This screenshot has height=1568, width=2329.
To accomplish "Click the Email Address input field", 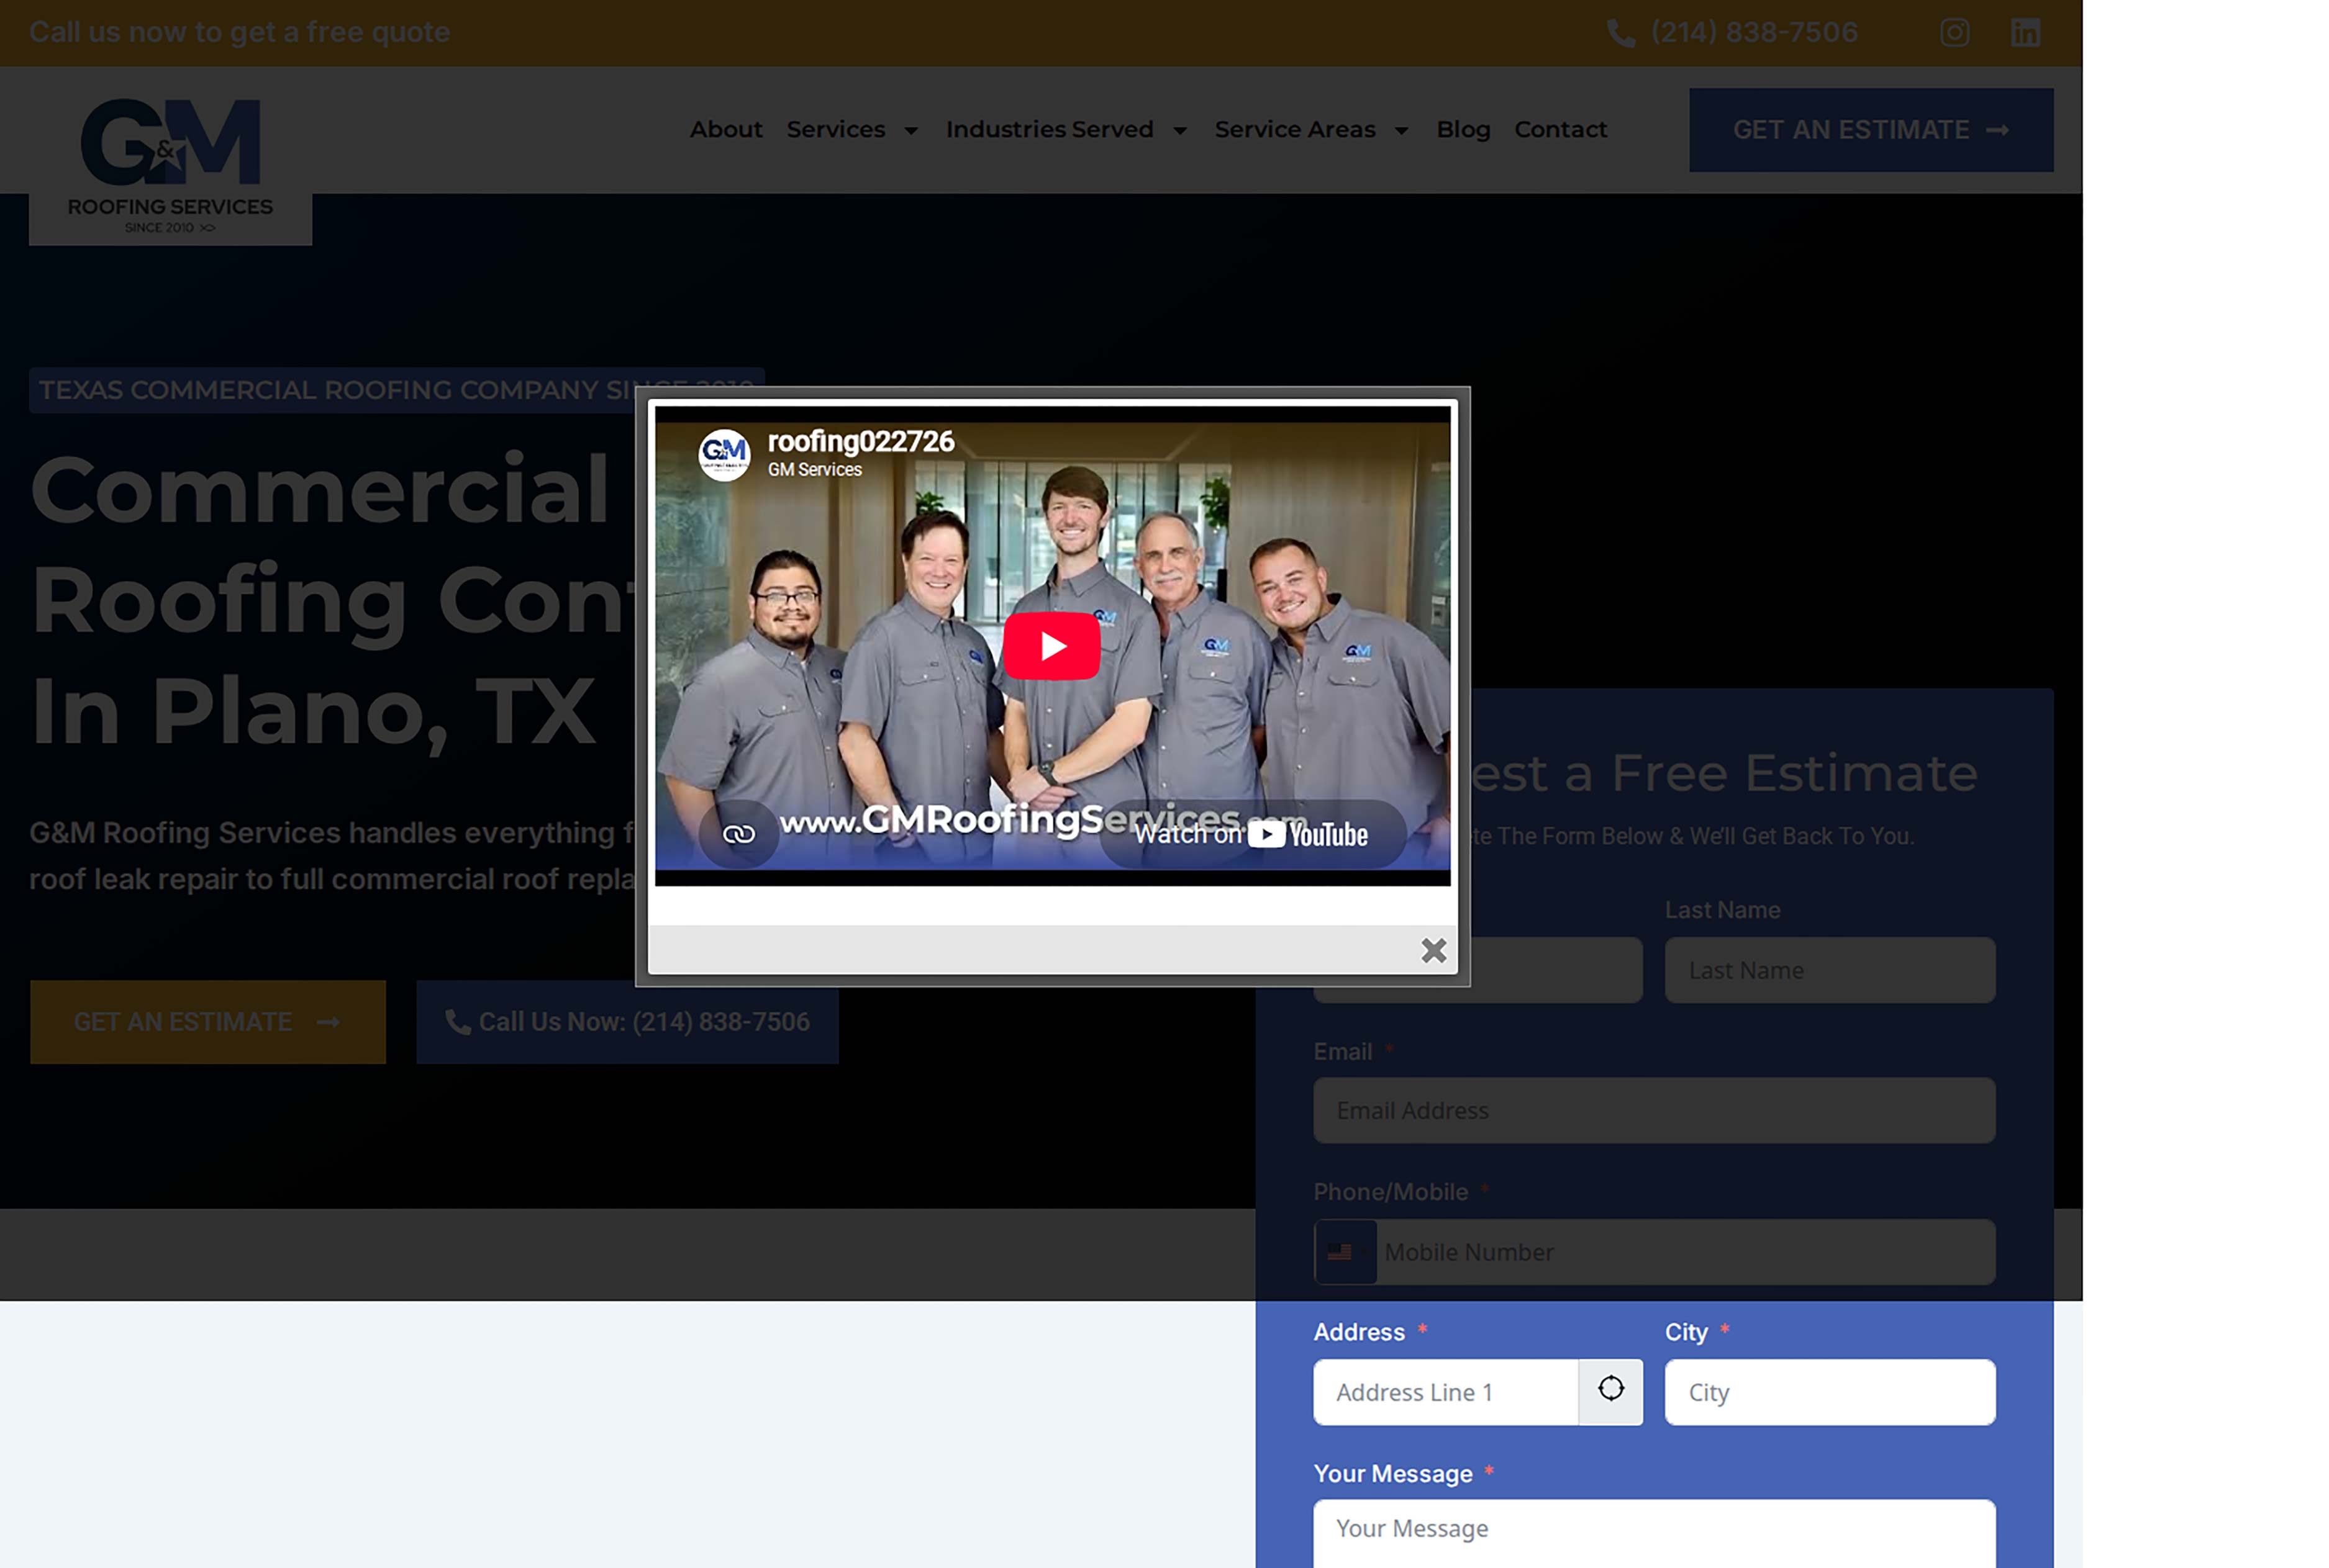I will 1653,1110.
